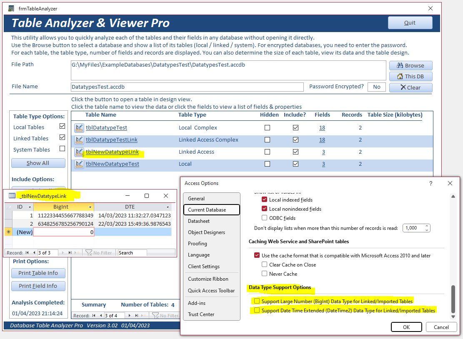Open tblNewDatatypeTest design view icon
This screenshot has height=339, width=463.
pos(79,164)
